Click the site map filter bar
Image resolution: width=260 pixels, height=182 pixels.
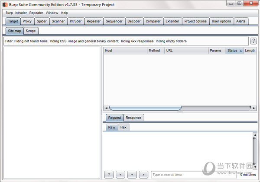tap(126, 41)
